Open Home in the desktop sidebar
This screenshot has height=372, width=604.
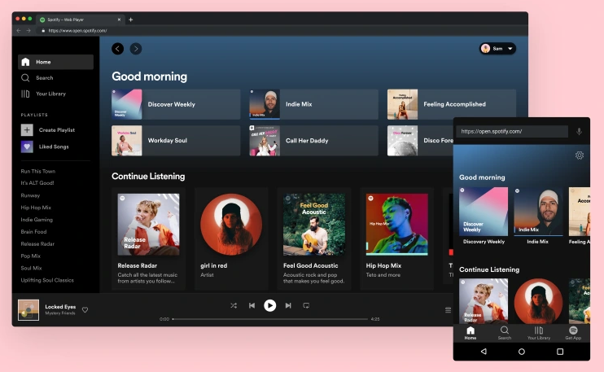pos(55,62)
